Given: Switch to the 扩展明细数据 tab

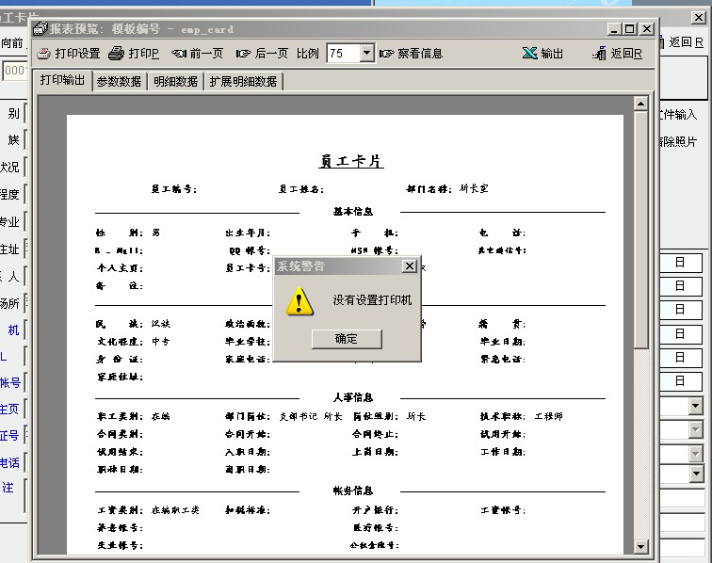Looking at the screenshot, I should (243, 81).
